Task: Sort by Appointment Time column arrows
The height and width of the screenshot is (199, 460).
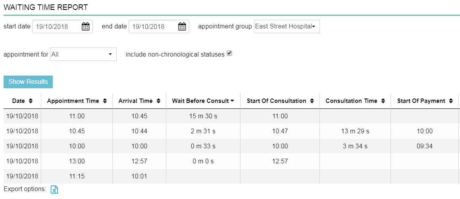Action: click(x=105, y=101)
